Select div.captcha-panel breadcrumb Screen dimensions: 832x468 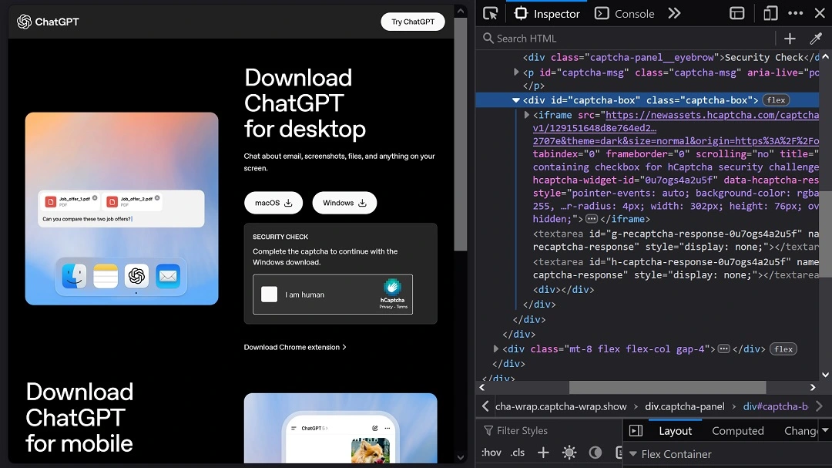click(x=685, y=406)
